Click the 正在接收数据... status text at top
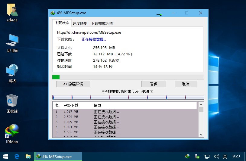The width and height of the screenshot is (246, 161). (x=94, y=39)
